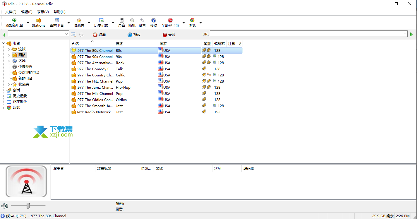This screenshot has height=219, width=417.
Task: Select .977 The 90s Channel row
Action: tap(156, 57)
